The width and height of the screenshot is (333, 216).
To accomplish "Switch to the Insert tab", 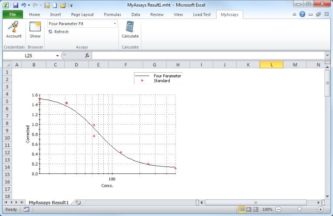I will click(56, 14).
